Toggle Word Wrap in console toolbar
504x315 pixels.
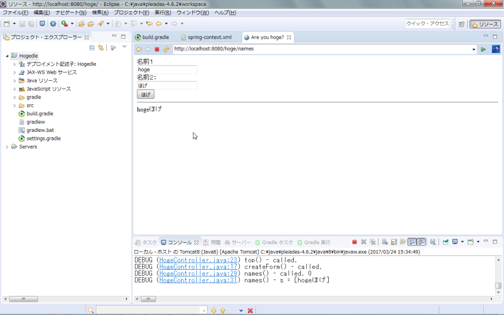point(403,242)
